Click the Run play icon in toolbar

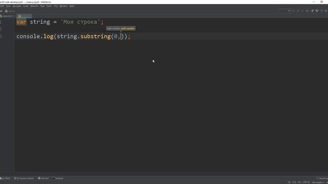coord(294,11)
